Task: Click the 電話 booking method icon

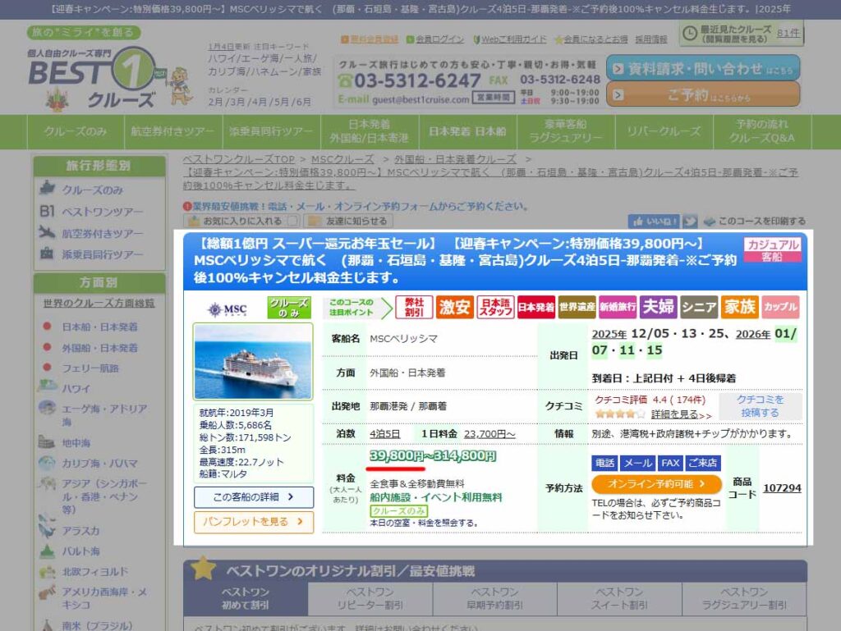Action: tap(604, 463)
